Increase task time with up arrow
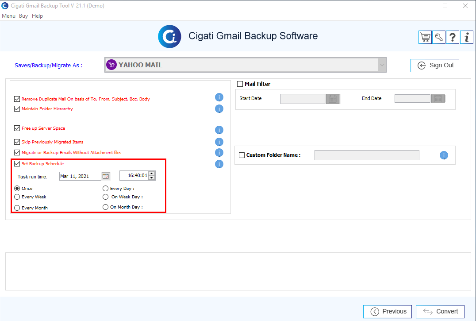The width and height of the screenshot is (476, 321). coord(152,174)
